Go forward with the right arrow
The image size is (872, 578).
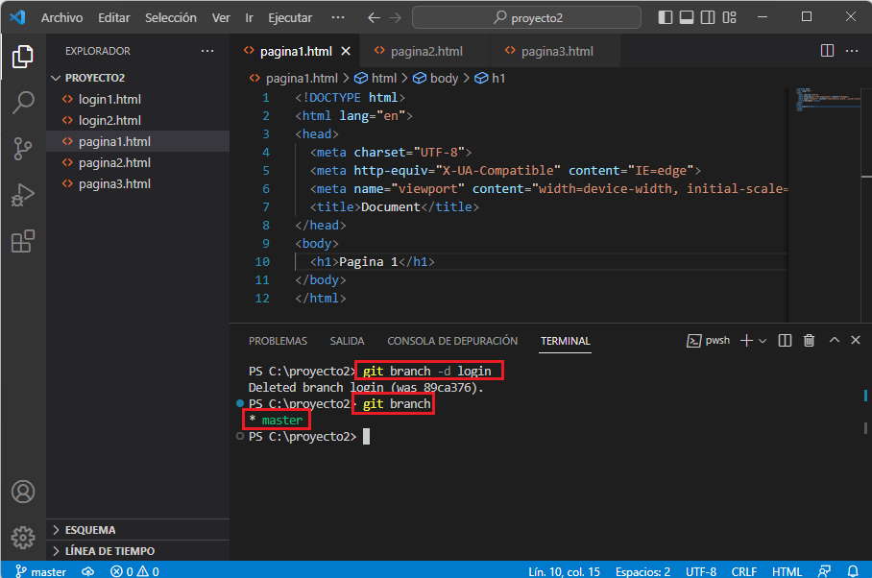pos(395,18)
